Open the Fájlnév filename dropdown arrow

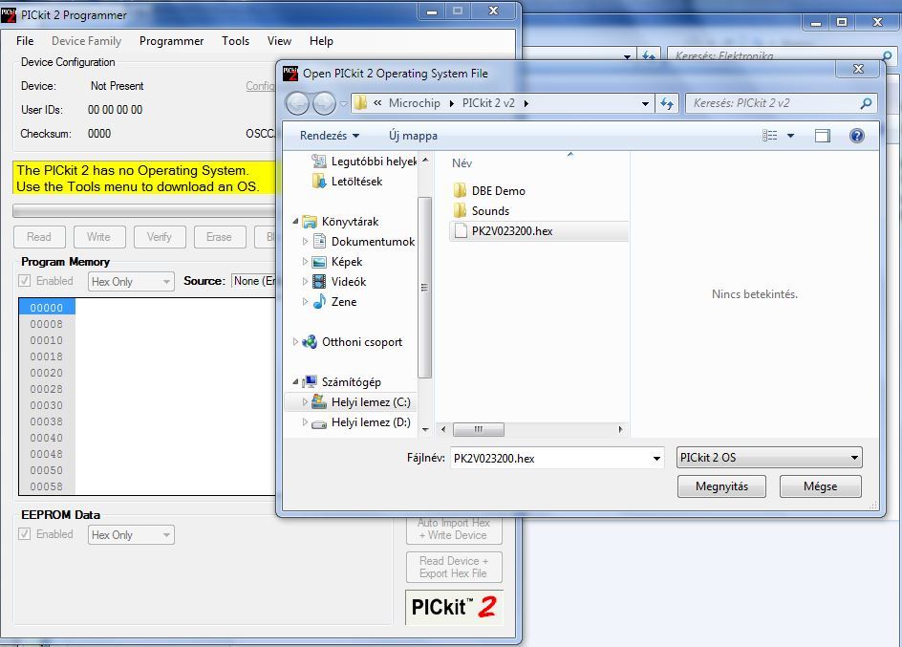[x=656, y=459]
